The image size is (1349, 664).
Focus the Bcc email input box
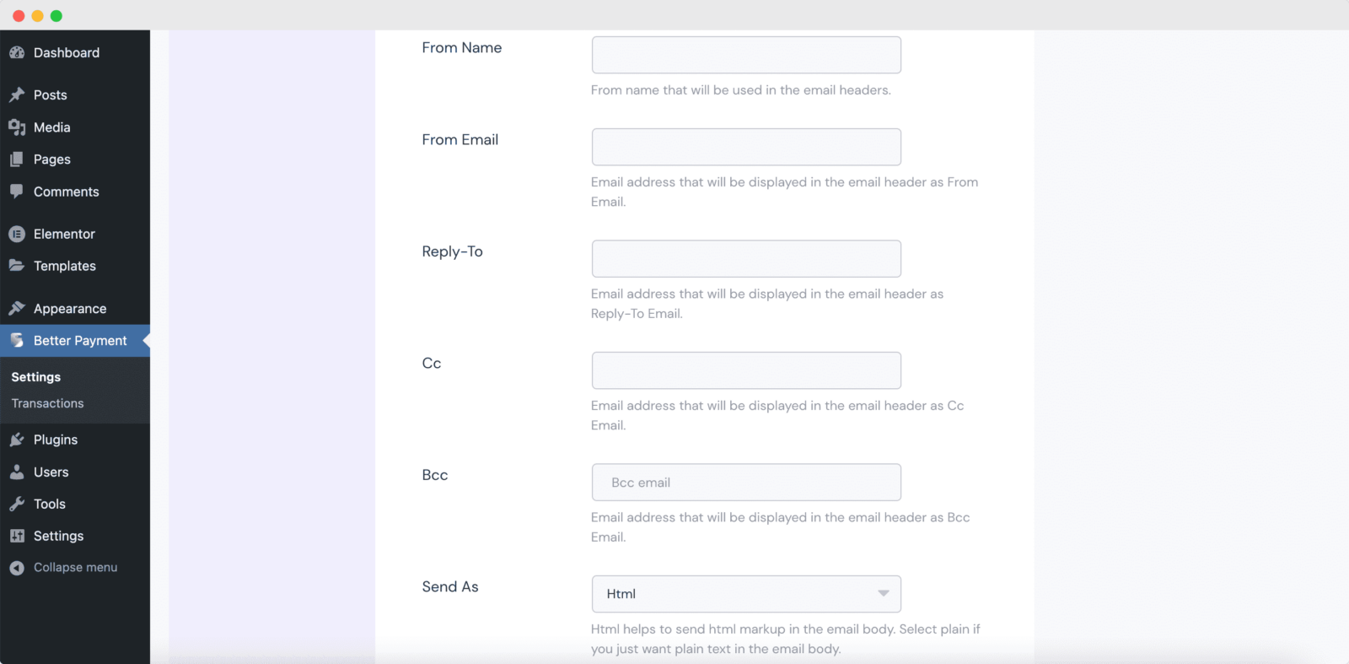point(745,482)
